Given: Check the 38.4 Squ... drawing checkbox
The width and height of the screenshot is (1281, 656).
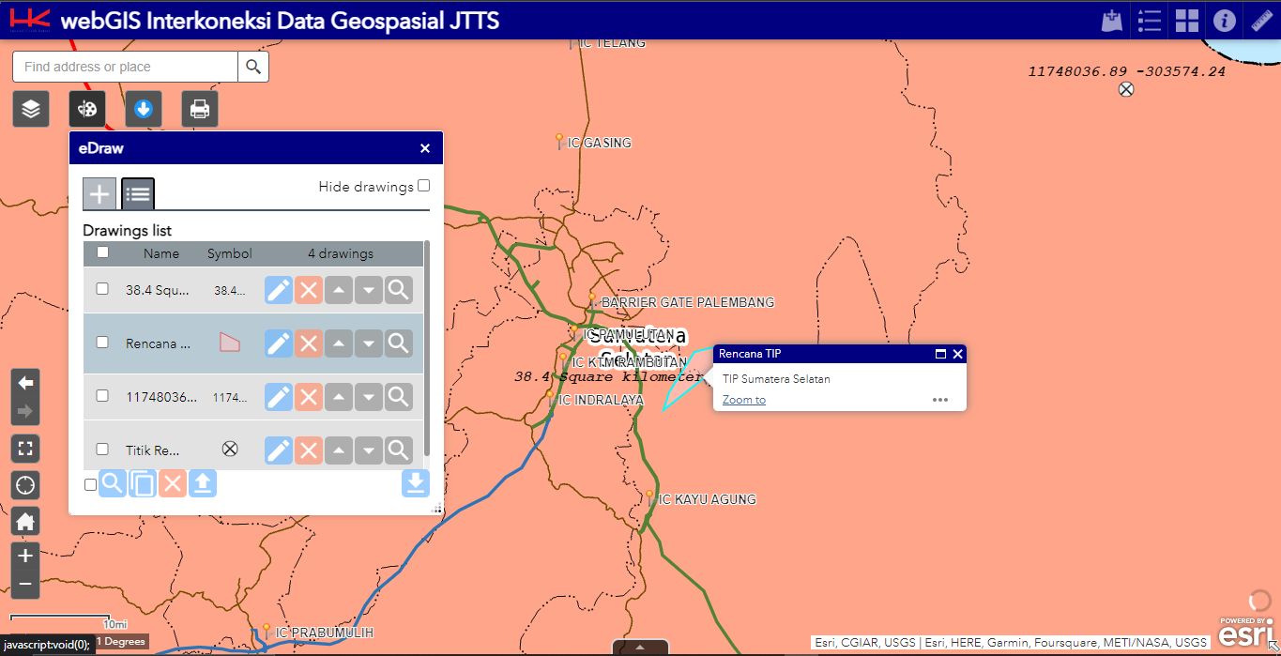Looking at the screenshot, I should (102, 289).
